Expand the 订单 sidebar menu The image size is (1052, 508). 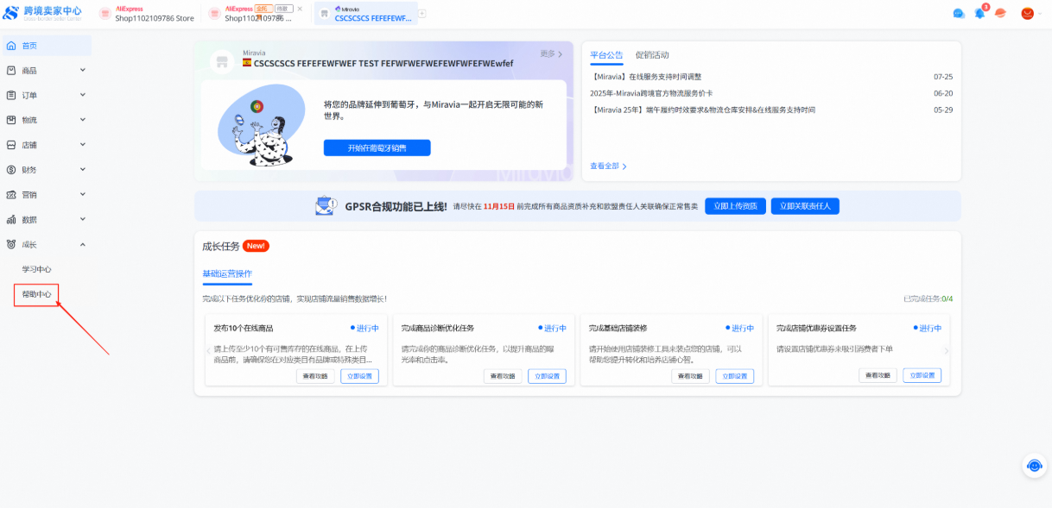82,95
